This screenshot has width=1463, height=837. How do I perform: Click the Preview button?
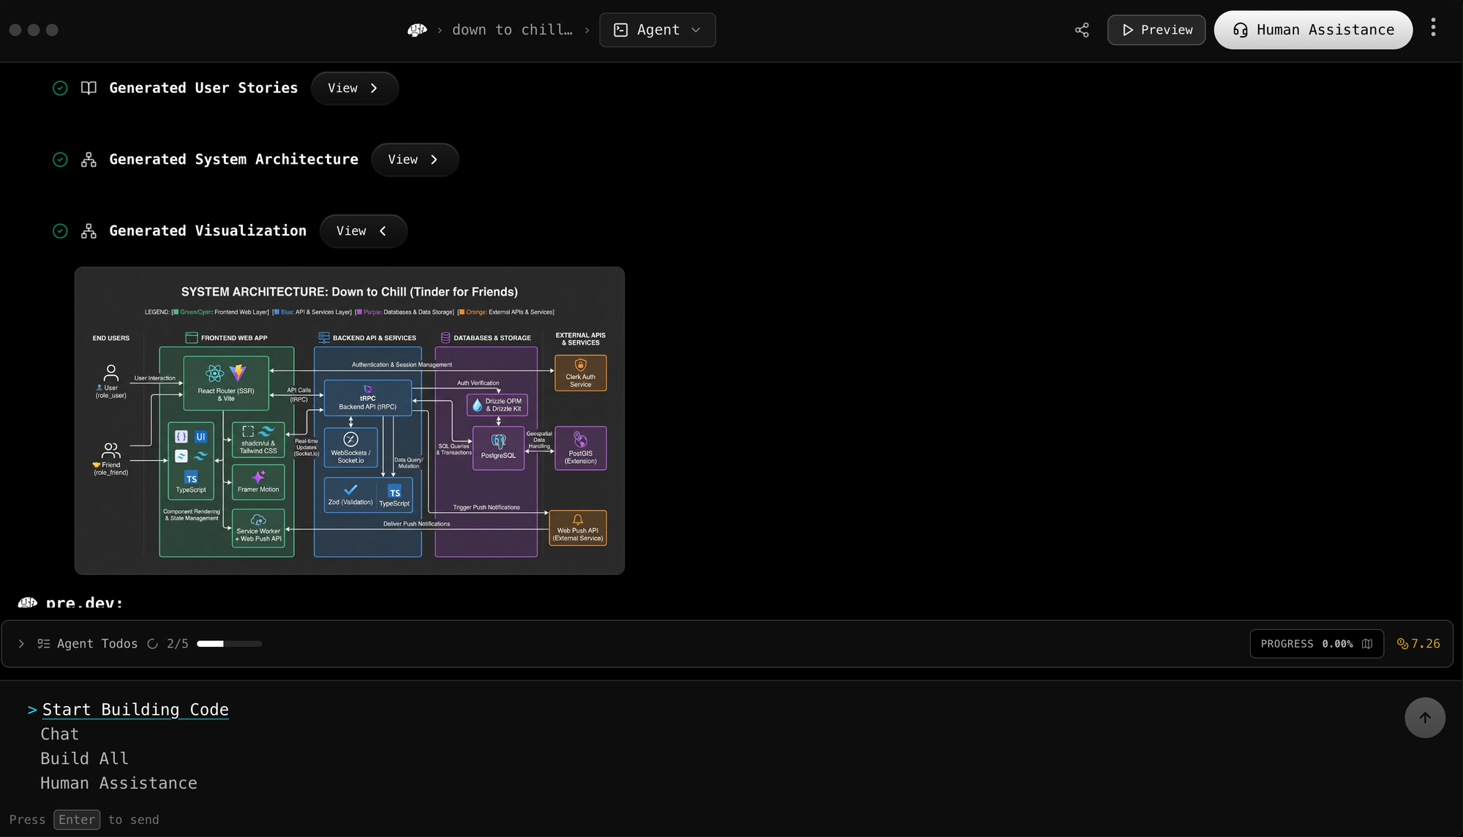pos(1156,30)
